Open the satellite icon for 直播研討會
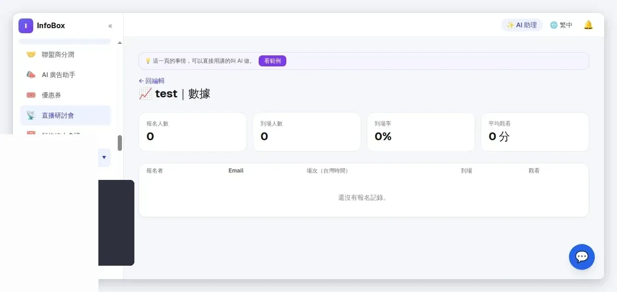The image size is (617, 292). (x=31, y=115)
